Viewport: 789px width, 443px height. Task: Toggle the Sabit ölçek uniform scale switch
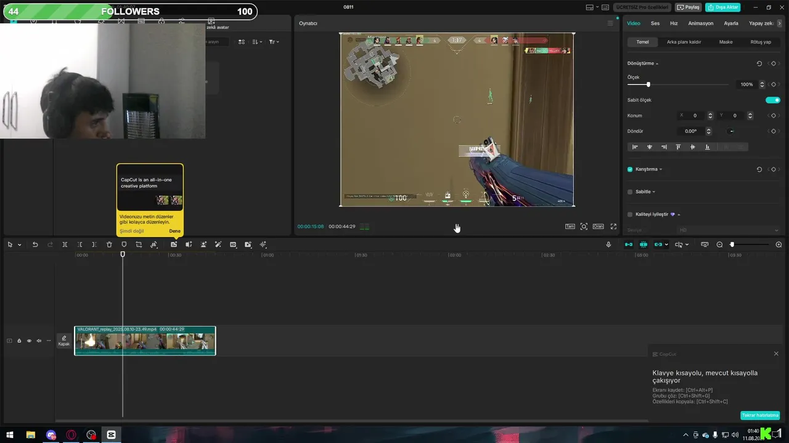773,100
